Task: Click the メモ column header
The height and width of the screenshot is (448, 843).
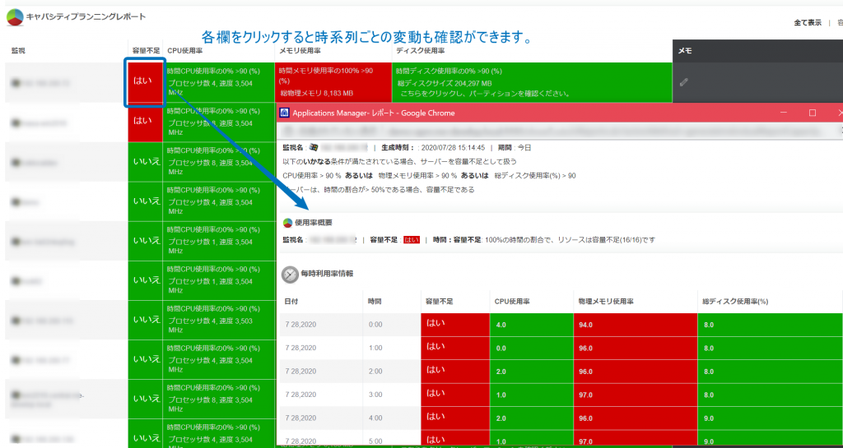Action: [x=684, y=51]
